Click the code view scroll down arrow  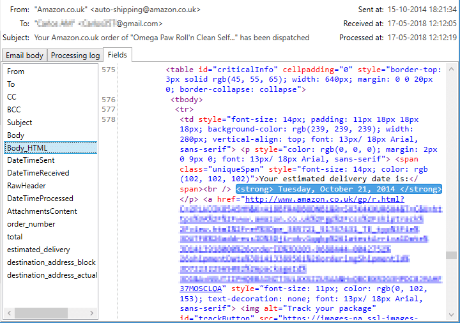[x=451, y=315]
